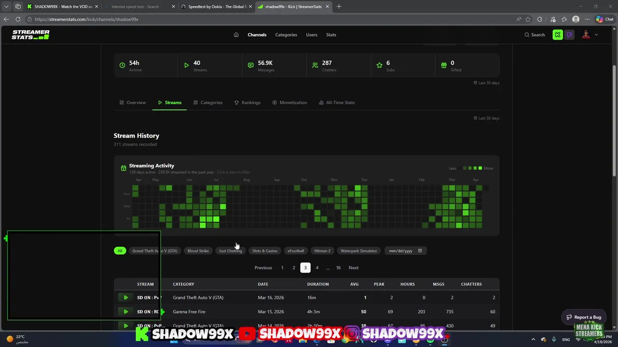The height and width of the screenshot is (347, 618).
Task: Click the page vertical scrollbar
Action: click(x=615, y=120)
